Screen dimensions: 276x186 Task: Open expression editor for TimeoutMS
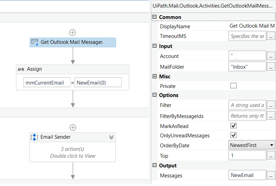click(271, 36)
